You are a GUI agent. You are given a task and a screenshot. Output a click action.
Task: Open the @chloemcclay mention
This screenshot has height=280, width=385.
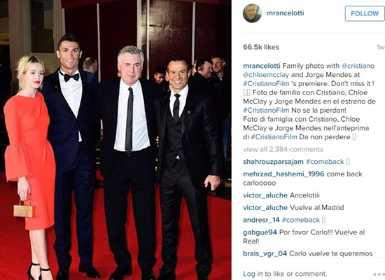click(266, 75)
